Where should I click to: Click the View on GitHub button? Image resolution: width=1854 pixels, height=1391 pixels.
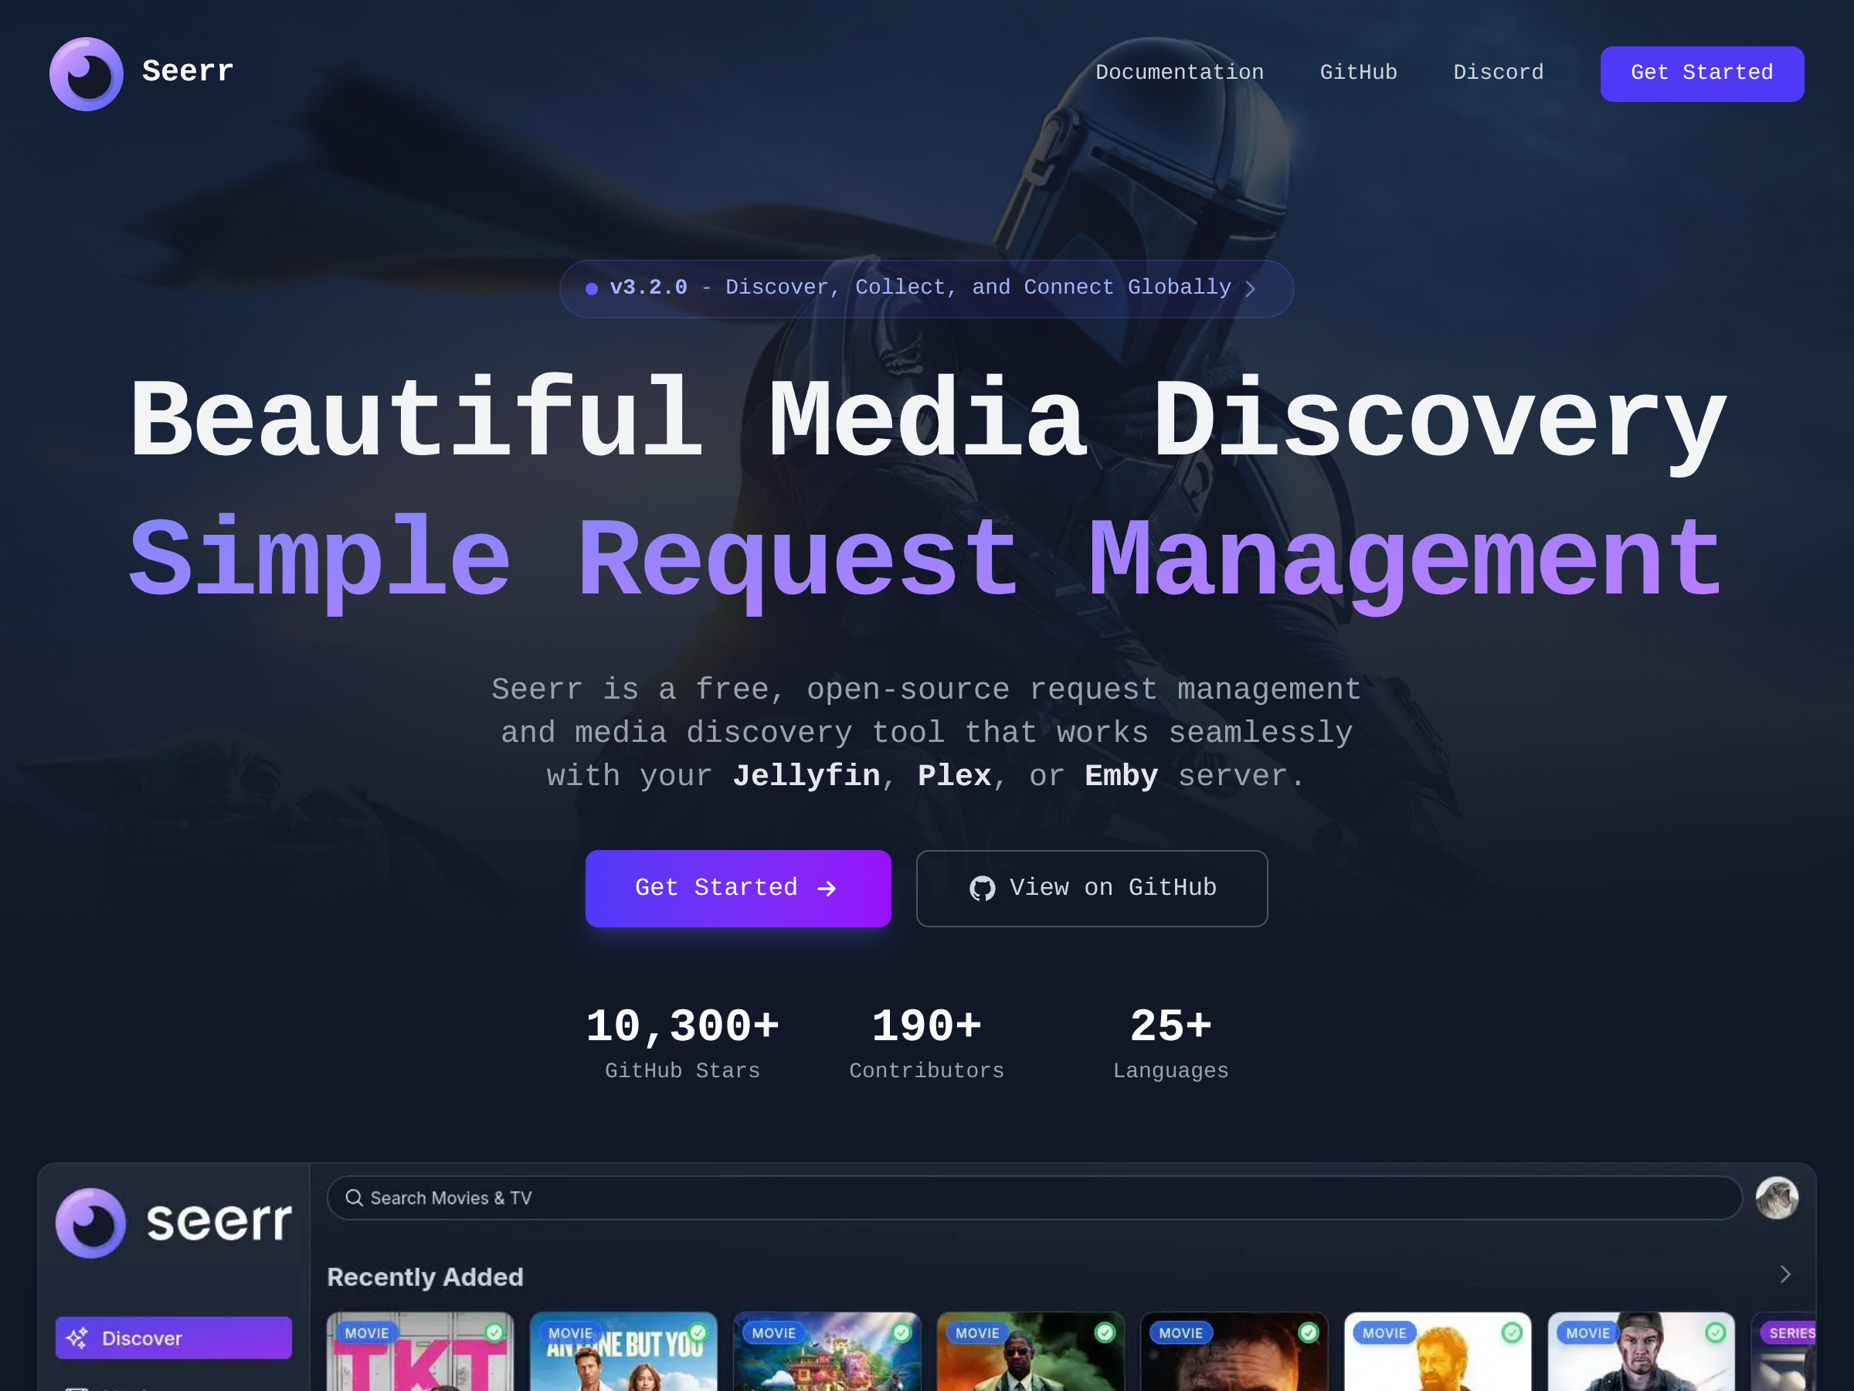(x=1092, y=888)
